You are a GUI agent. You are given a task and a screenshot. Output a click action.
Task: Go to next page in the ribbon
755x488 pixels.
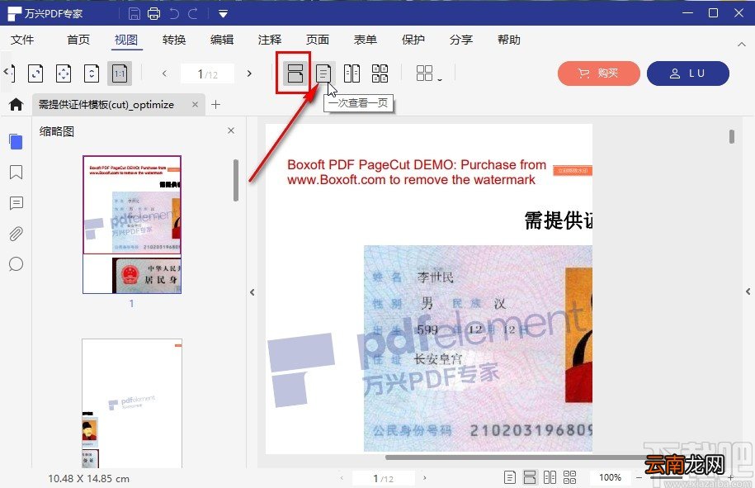249,73
